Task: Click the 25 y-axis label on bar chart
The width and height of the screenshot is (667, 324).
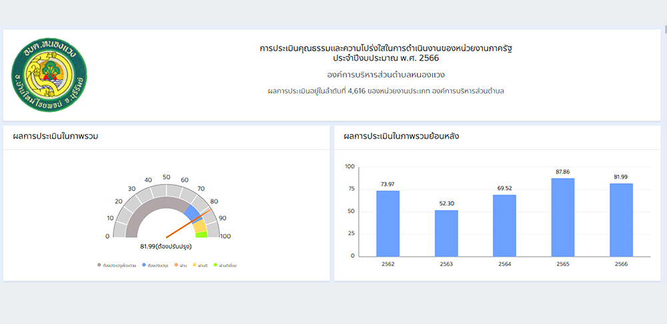Action: coord(351,234)
